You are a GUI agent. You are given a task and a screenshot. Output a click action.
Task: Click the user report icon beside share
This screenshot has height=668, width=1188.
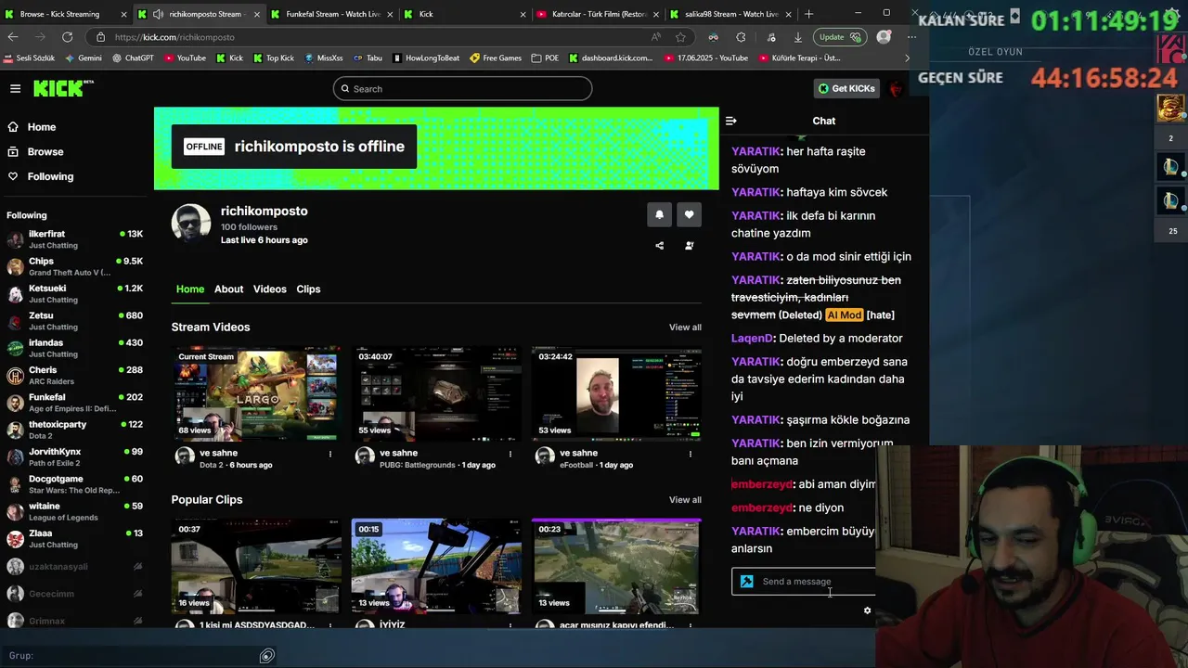coord(689,246)
